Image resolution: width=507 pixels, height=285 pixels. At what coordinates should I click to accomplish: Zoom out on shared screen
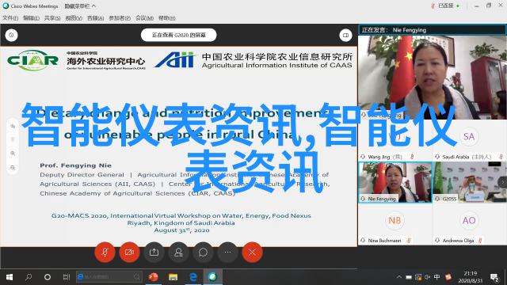pyautogui.click(x=13, y=168)
